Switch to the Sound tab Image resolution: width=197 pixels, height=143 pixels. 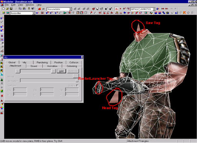(34, 66)
